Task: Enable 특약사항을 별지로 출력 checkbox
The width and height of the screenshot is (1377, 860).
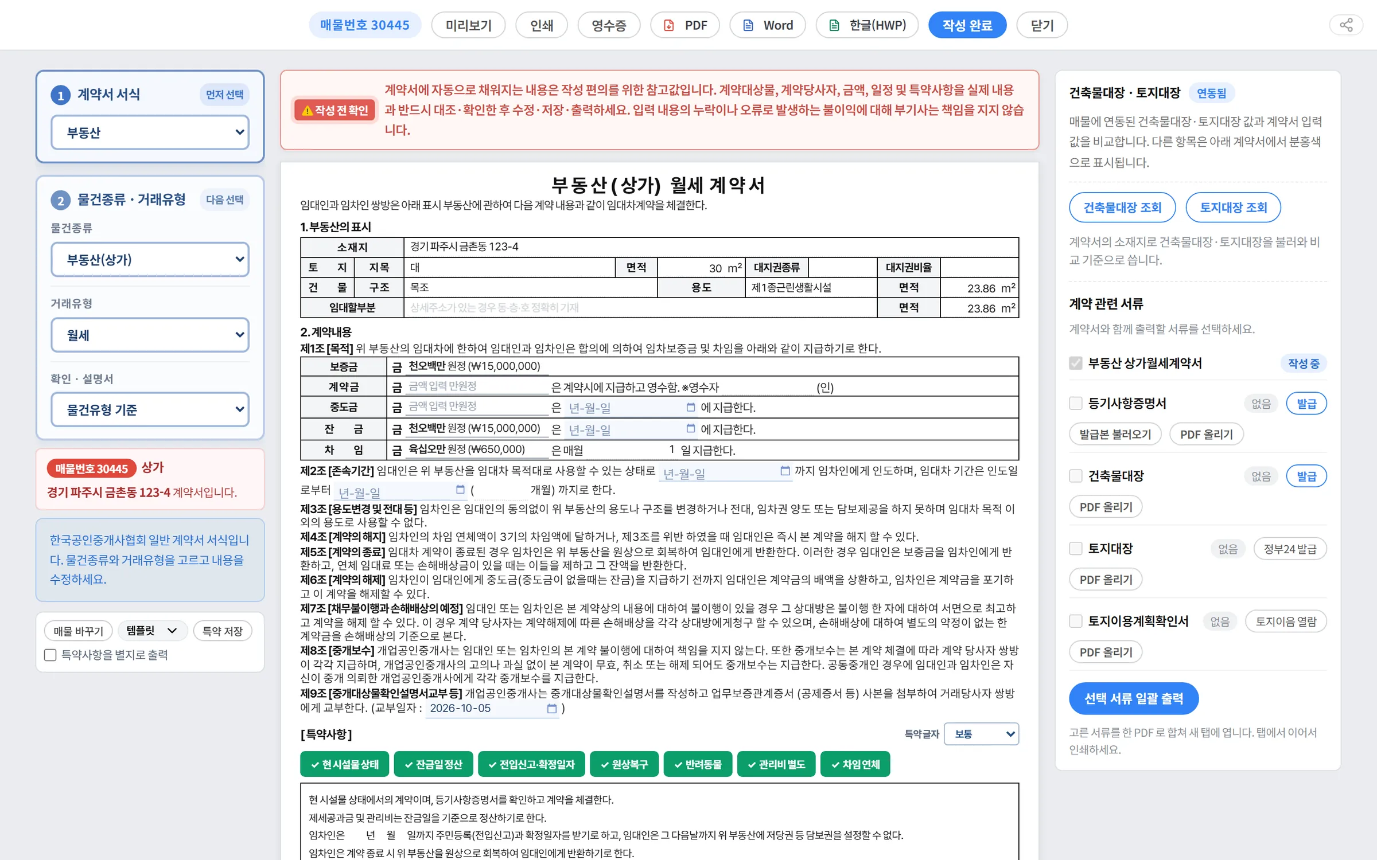Action: [50, 655]
